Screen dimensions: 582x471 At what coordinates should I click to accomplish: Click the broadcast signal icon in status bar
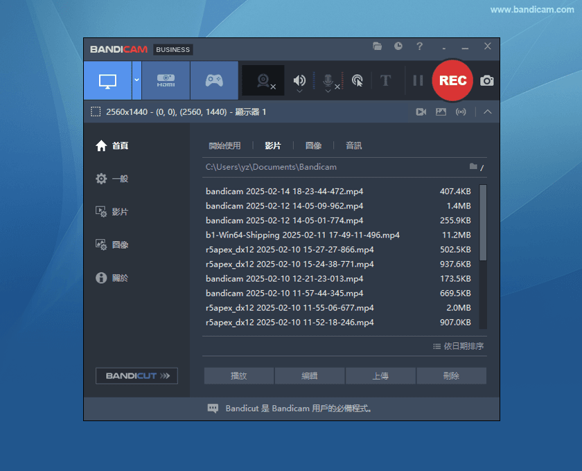coord(461,112)
